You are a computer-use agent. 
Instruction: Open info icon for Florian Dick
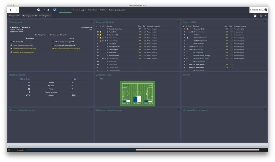107,32
